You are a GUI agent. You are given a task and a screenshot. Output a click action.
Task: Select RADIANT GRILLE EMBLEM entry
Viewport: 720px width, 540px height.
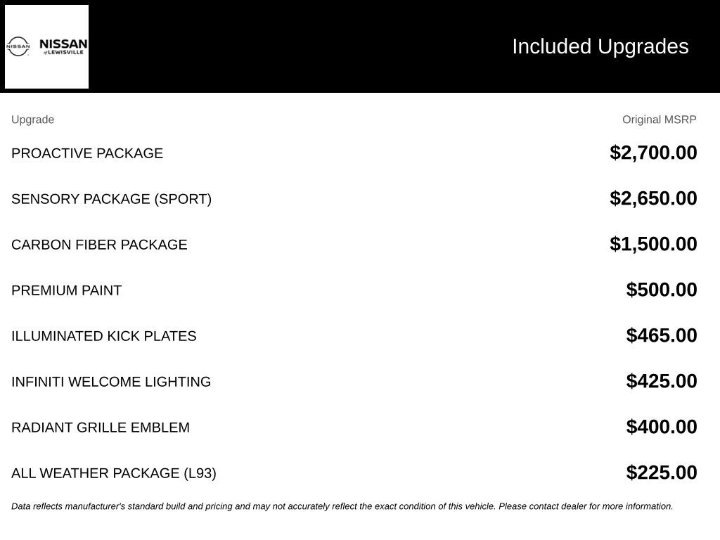coord(101,427)
